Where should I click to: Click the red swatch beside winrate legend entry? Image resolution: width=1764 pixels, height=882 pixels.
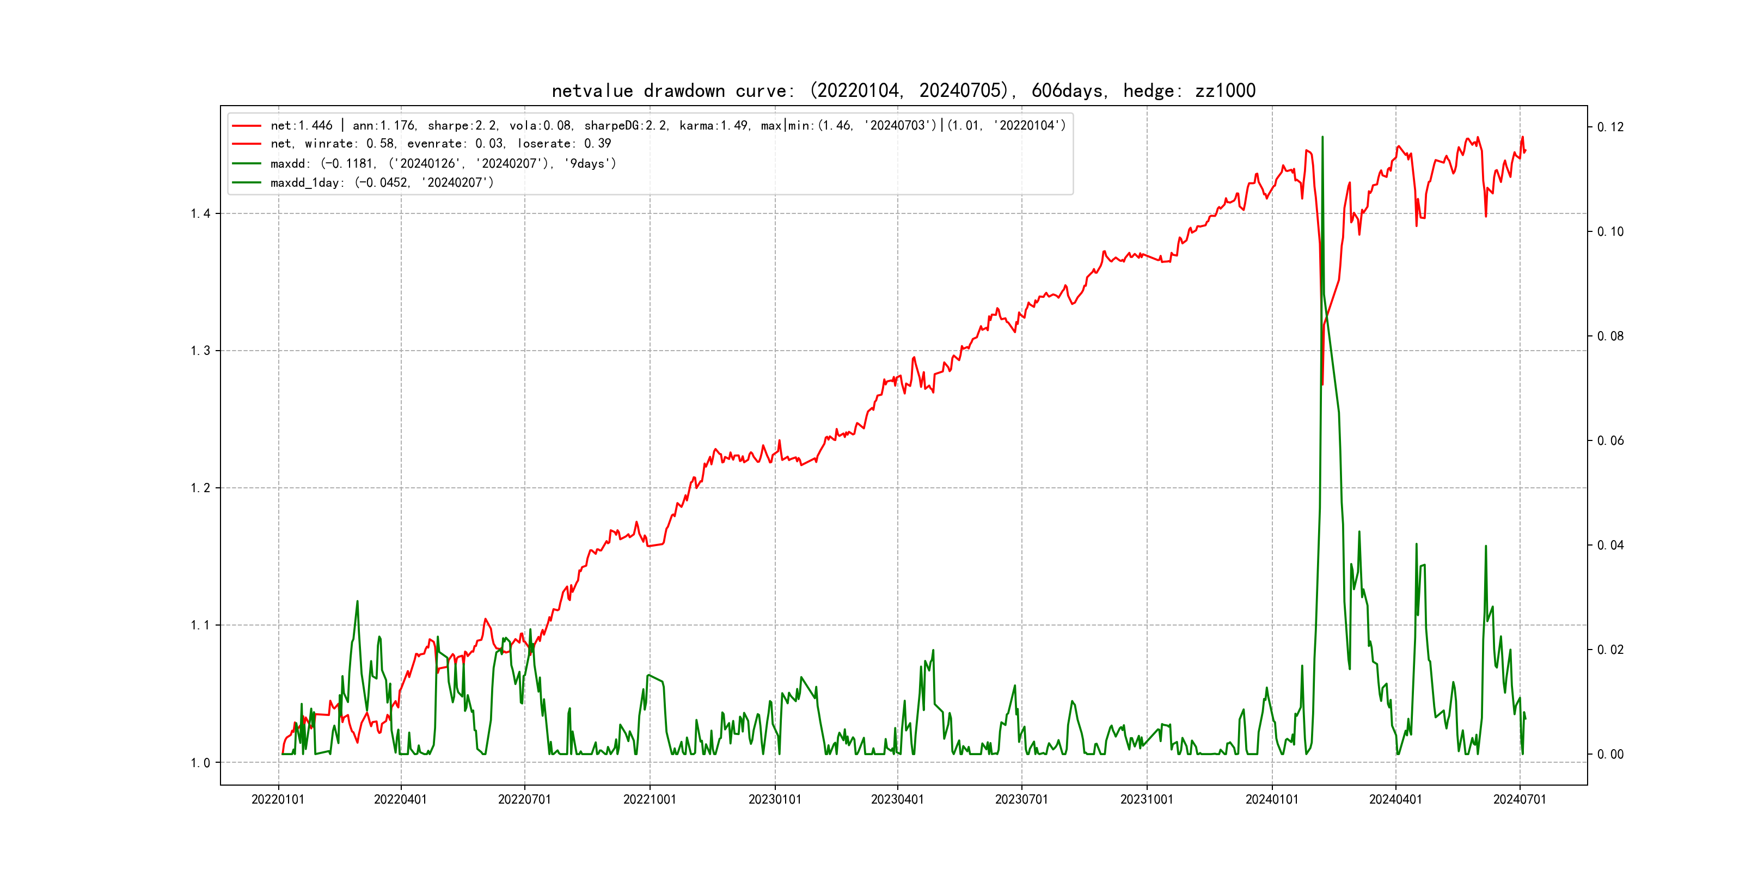[247, 144]
